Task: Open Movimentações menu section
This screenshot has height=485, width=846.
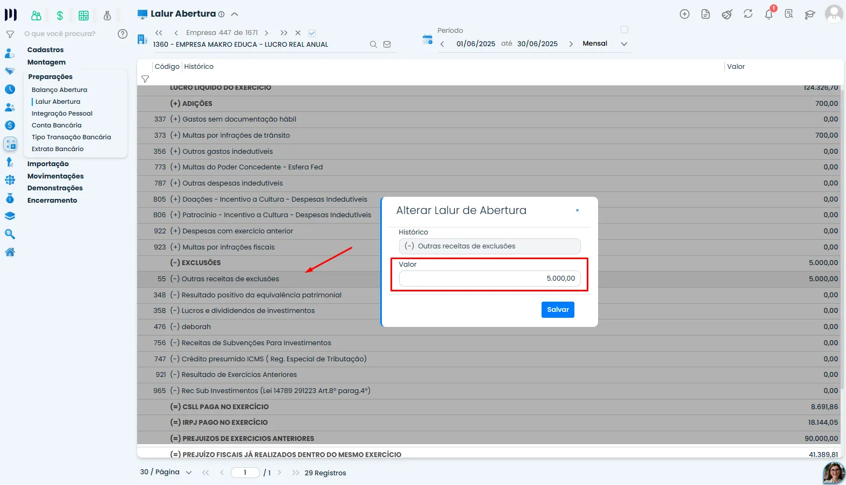Action: click(x=55, y=176)
